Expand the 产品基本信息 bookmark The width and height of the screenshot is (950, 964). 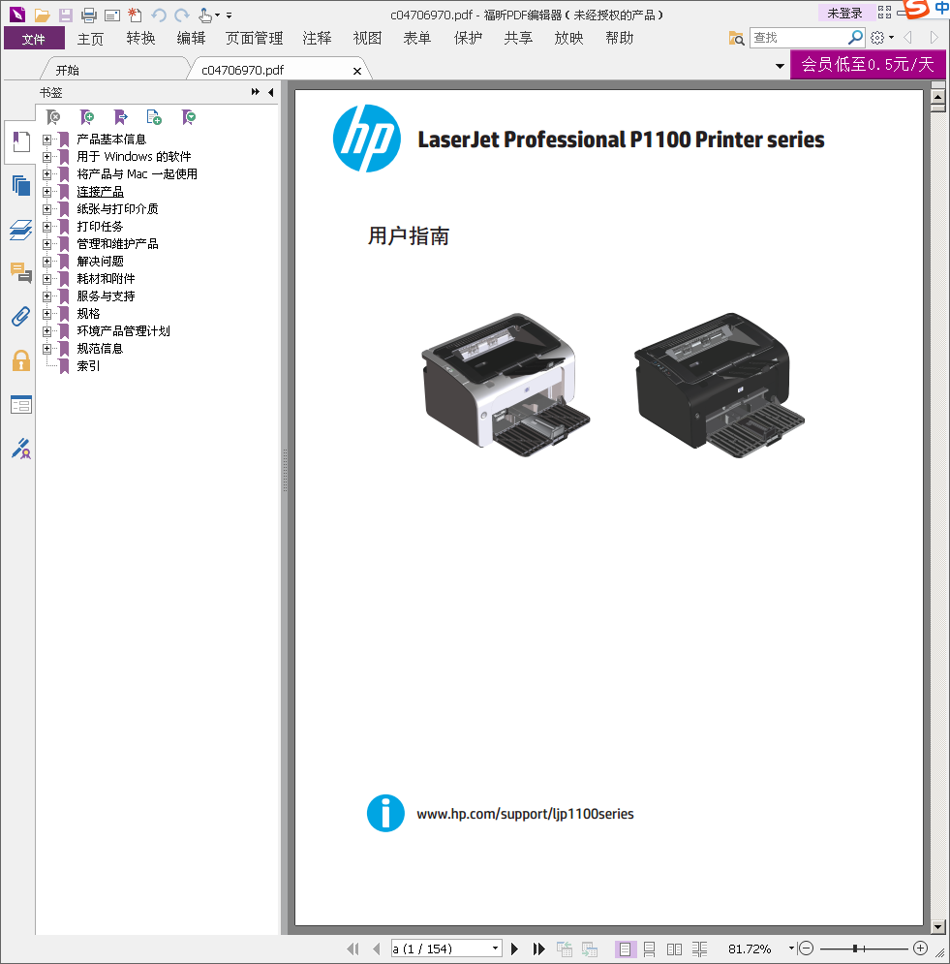point(46,140)
